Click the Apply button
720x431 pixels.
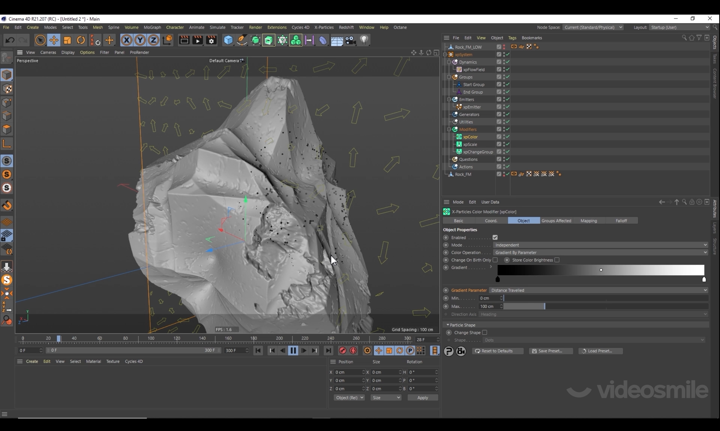click(423, 398)
